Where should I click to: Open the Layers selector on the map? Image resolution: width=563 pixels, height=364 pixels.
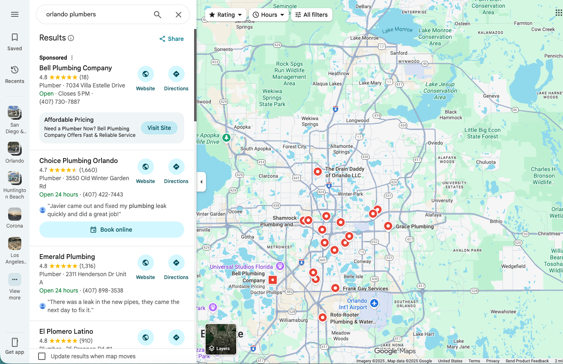click(221, 339)
